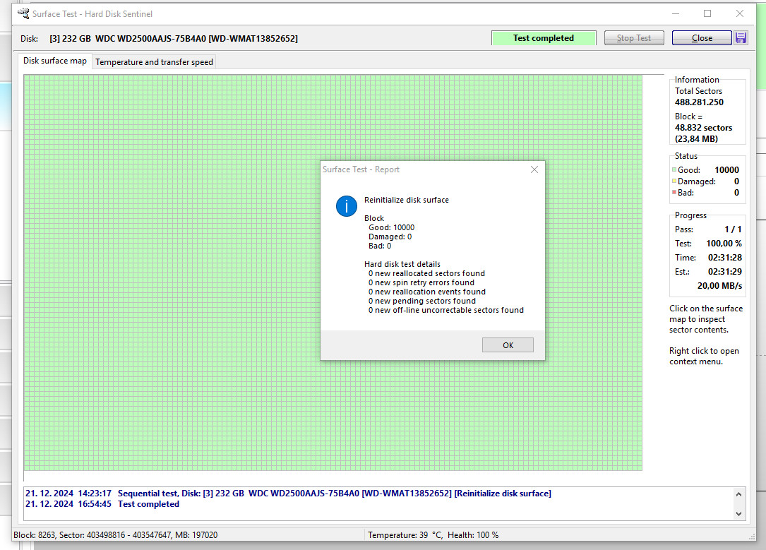This screenshot has height=550, width=766.
Task: Click the blue information icon in report
Action: click(347, 206)
